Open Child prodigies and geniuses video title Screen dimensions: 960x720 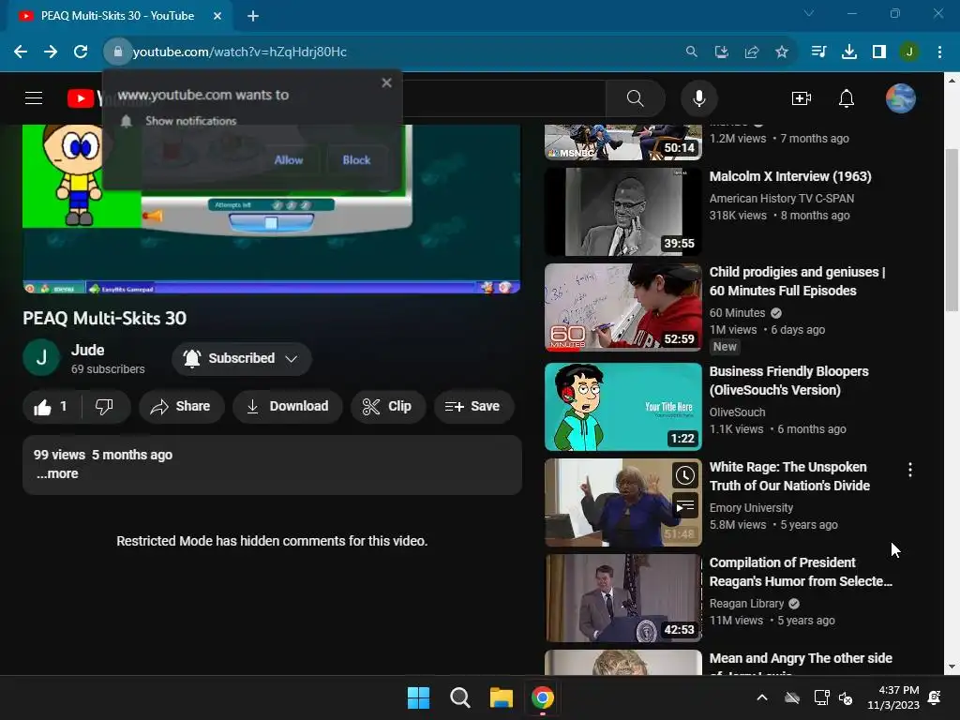pyautogui.click(x=797, y=281)
